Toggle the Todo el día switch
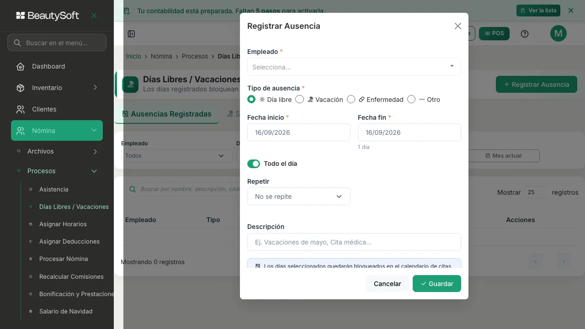This screenshot has width=585, height=329. (x=254, y=164)
